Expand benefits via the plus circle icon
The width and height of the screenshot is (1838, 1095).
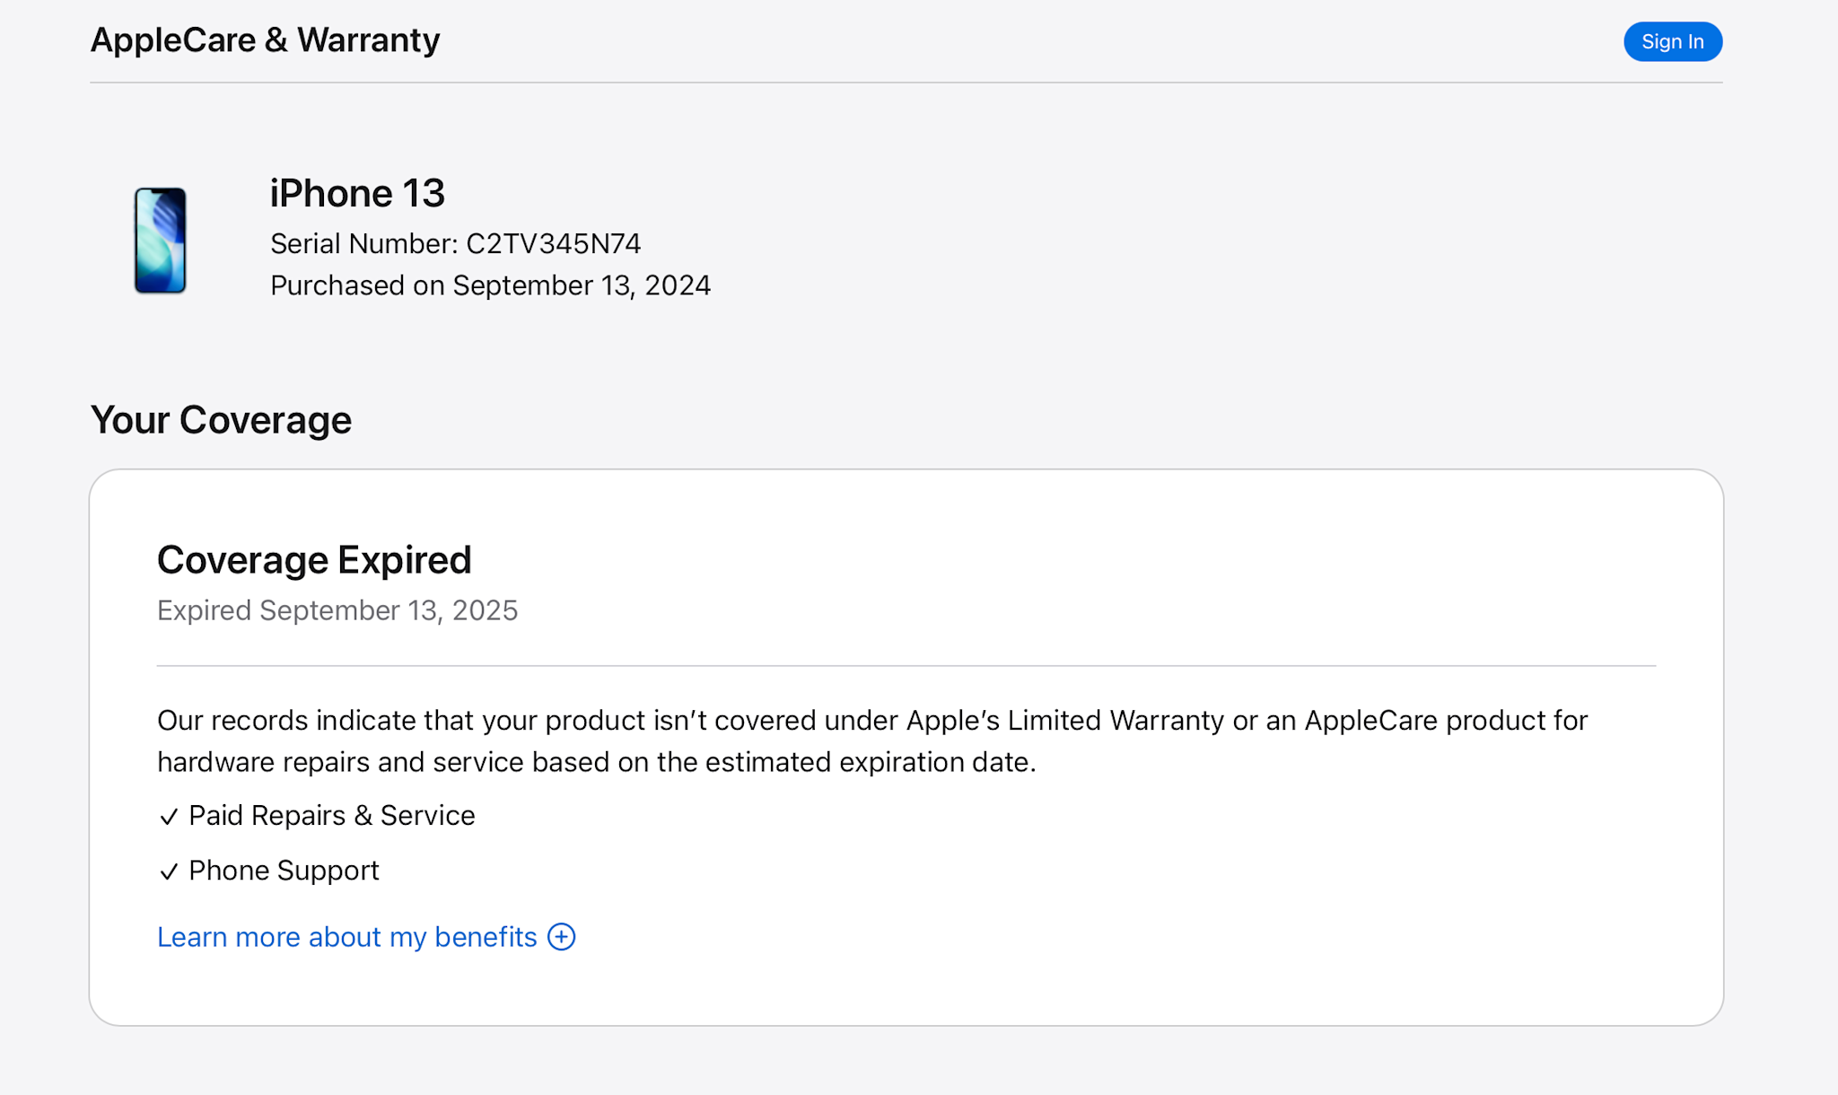(562, 937)
